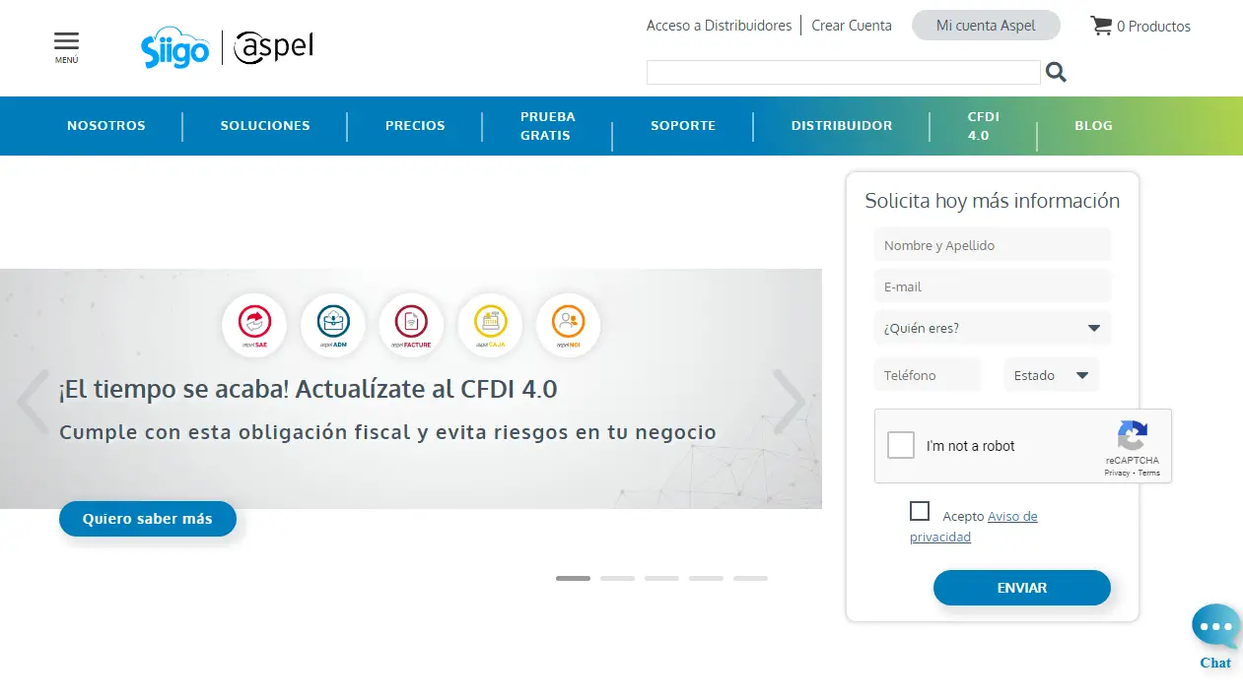Click reCAPTCHA Terms link
1243x699 pixels.
1149,474
